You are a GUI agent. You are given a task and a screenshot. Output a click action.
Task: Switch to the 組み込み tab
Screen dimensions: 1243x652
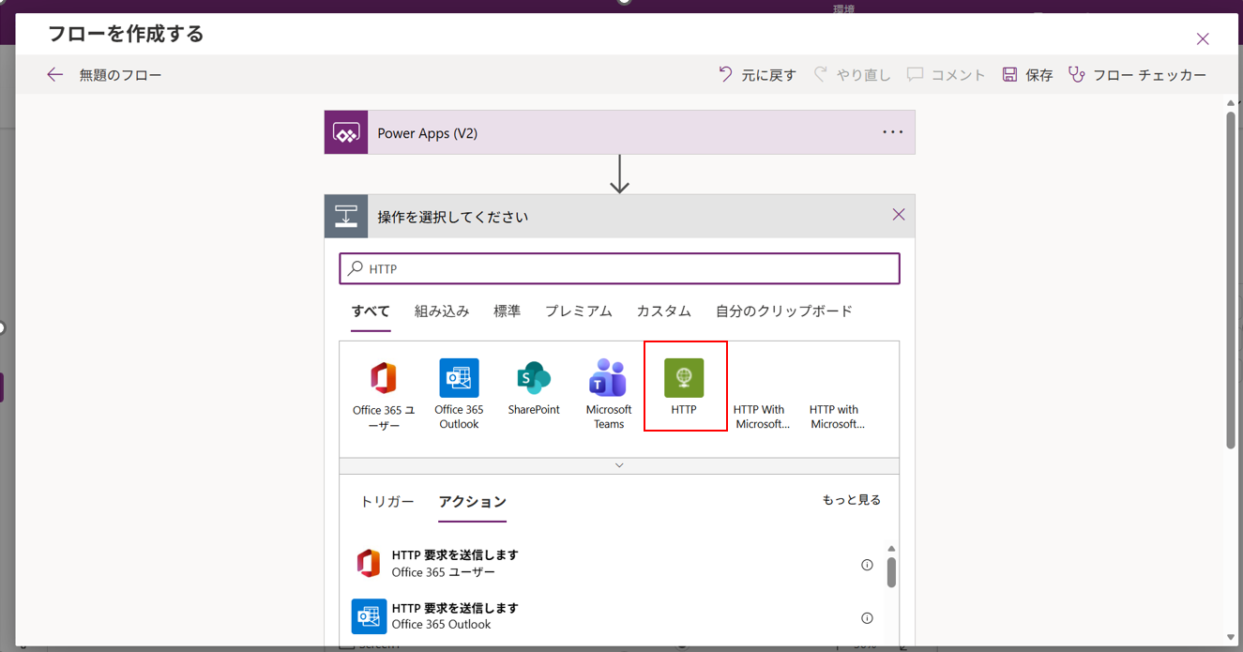pyautogui.click(x=442, y=311)
